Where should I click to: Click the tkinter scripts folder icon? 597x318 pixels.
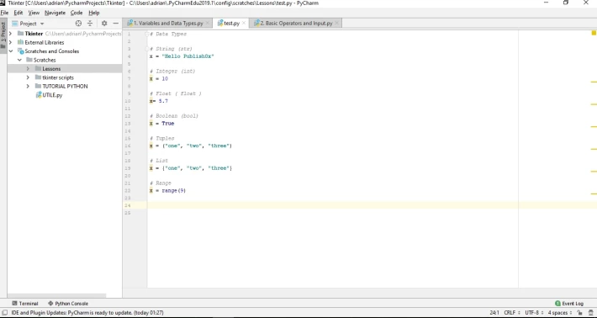pyautogui.click(x=38, y=77)
